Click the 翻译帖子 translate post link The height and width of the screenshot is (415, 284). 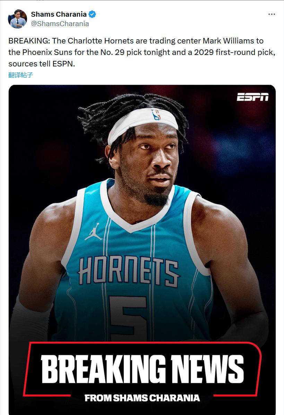point(20,75)
